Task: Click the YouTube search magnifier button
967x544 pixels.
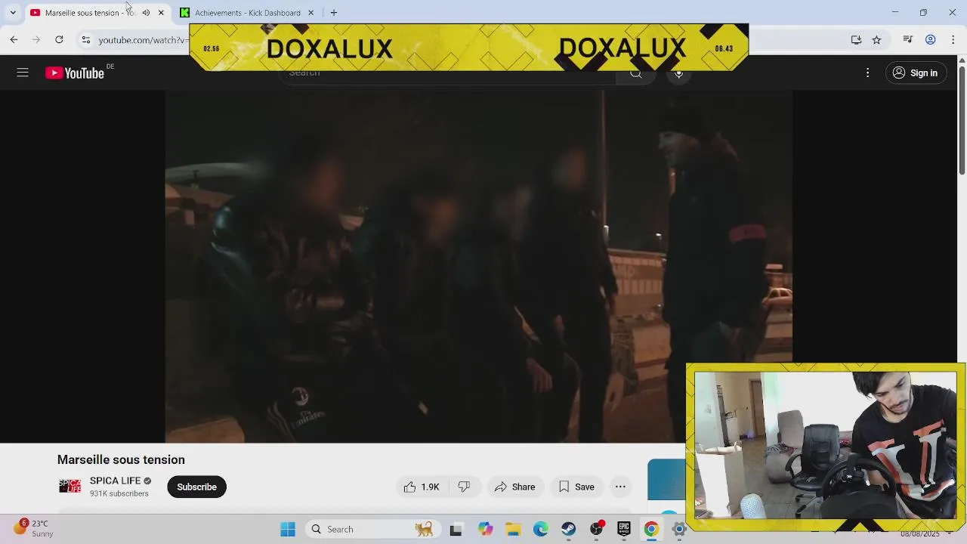Action: tap(636, 73)
